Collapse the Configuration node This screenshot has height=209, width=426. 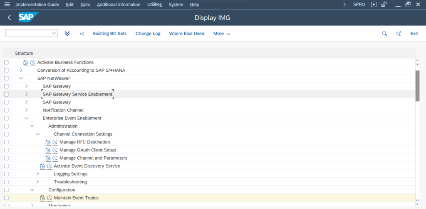[32, 190]
